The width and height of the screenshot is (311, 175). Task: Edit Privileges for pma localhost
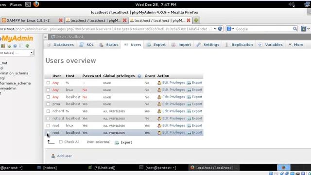point(171,104)
